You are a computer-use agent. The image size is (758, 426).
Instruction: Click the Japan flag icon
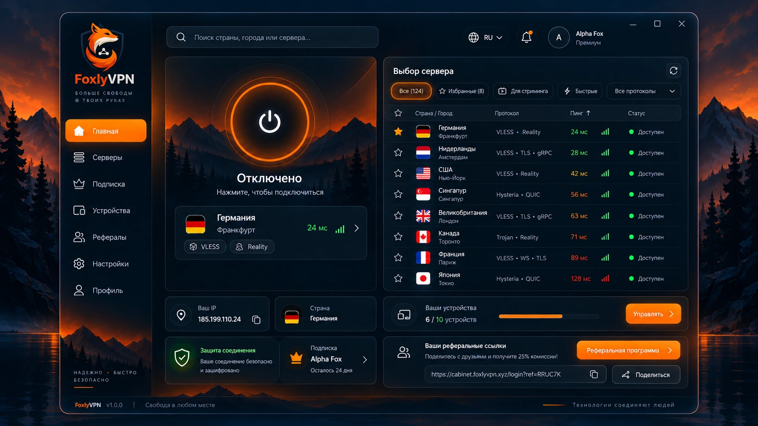coord(423,278)
